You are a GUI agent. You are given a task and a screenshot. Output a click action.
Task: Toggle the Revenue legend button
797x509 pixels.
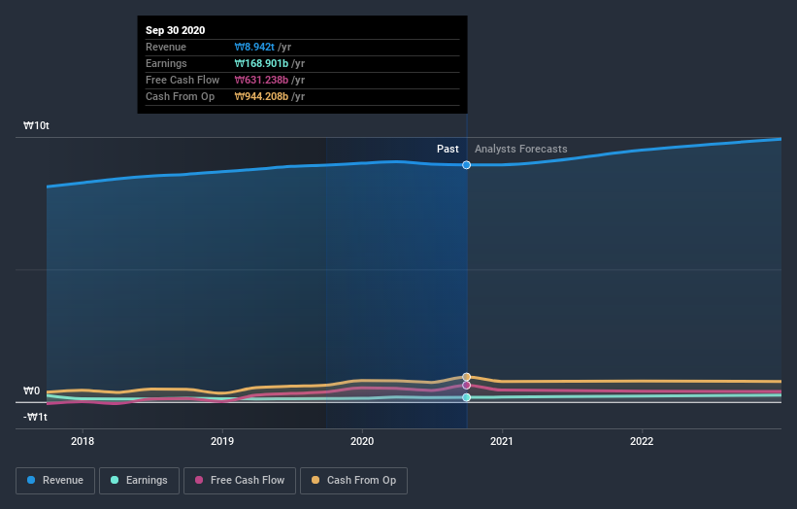pos(55,481)
